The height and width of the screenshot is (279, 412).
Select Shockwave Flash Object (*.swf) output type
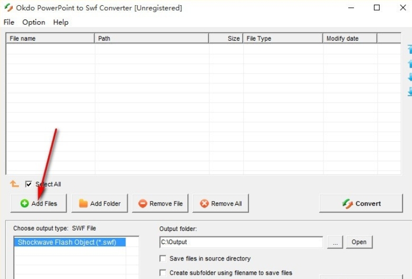(70, 242)
